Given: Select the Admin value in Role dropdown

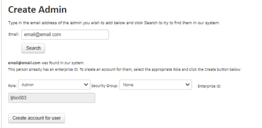Looking at the screenshot, I should pos(28,85).
